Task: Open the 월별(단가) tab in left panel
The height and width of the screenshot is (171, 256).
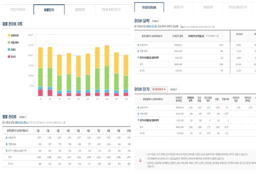Action: point(49,10)
